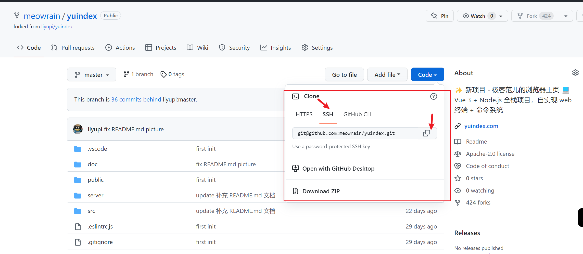The image size is (583, 254).
Task: Open About section settings gear
Action: [575, 73]
